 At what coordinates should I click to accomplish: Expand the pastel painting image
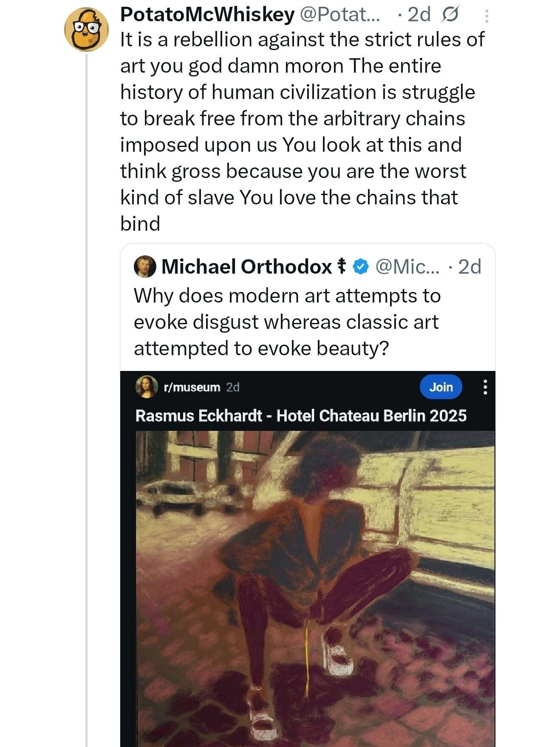[315, 586]
